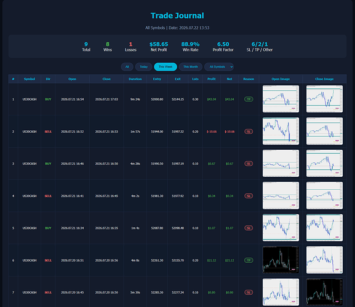View trade 5 close image thumbnail

324,228
